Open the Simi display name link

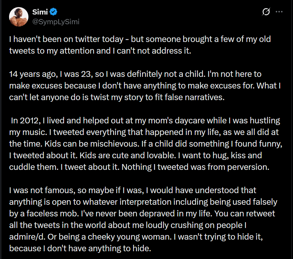click(39, 12)
